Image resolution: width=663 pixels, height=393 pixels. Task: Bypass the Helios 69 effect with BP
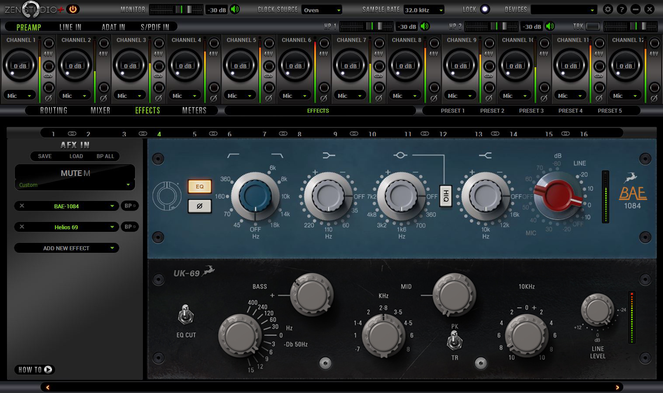click(x=129, y=227)
